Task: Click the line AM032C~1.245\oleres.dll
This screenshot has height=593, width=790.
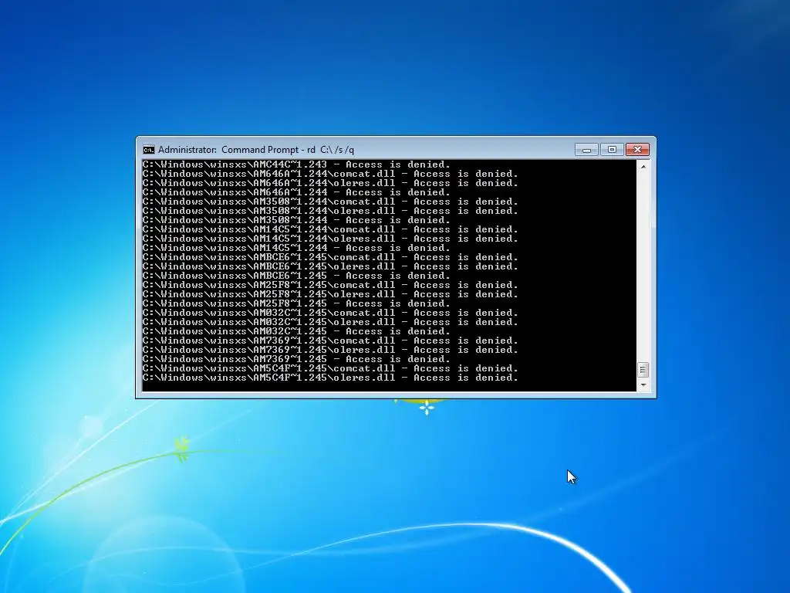Action: click(x=330, y=322)
